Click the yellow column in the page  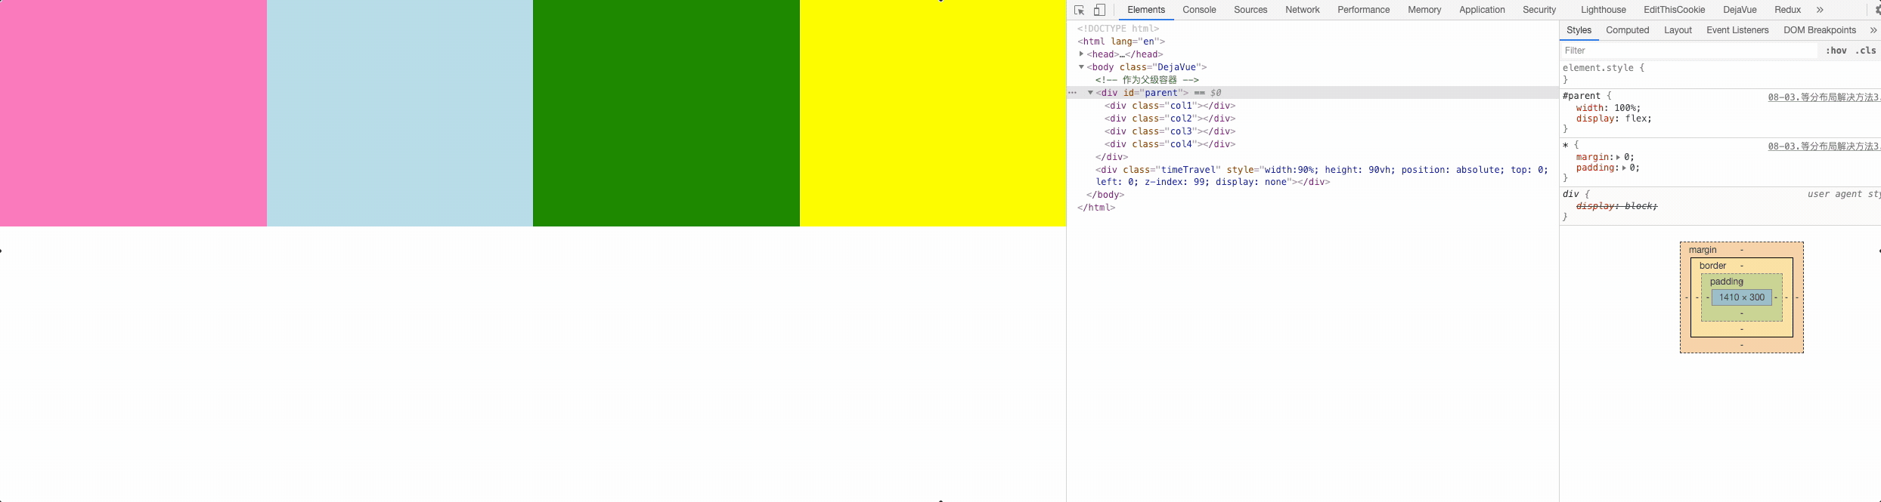[932, 113]
